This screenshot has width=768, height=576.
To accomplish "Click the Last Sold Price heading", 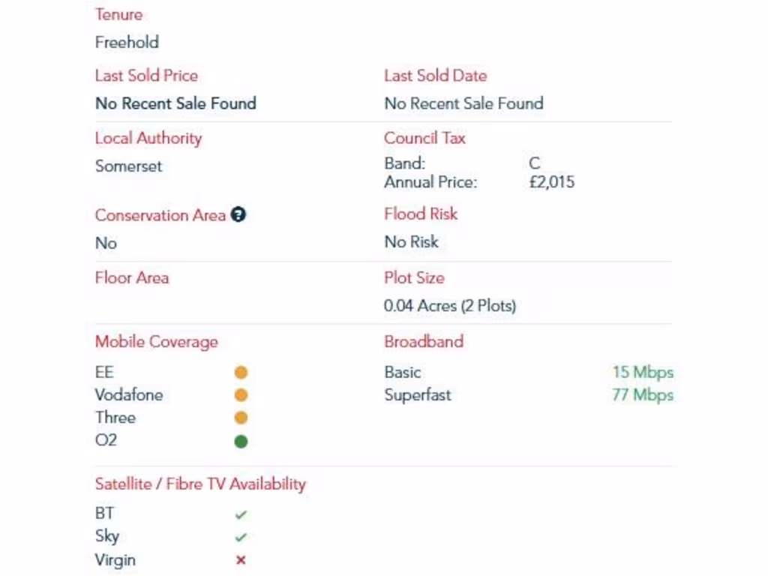I will 146,76.
